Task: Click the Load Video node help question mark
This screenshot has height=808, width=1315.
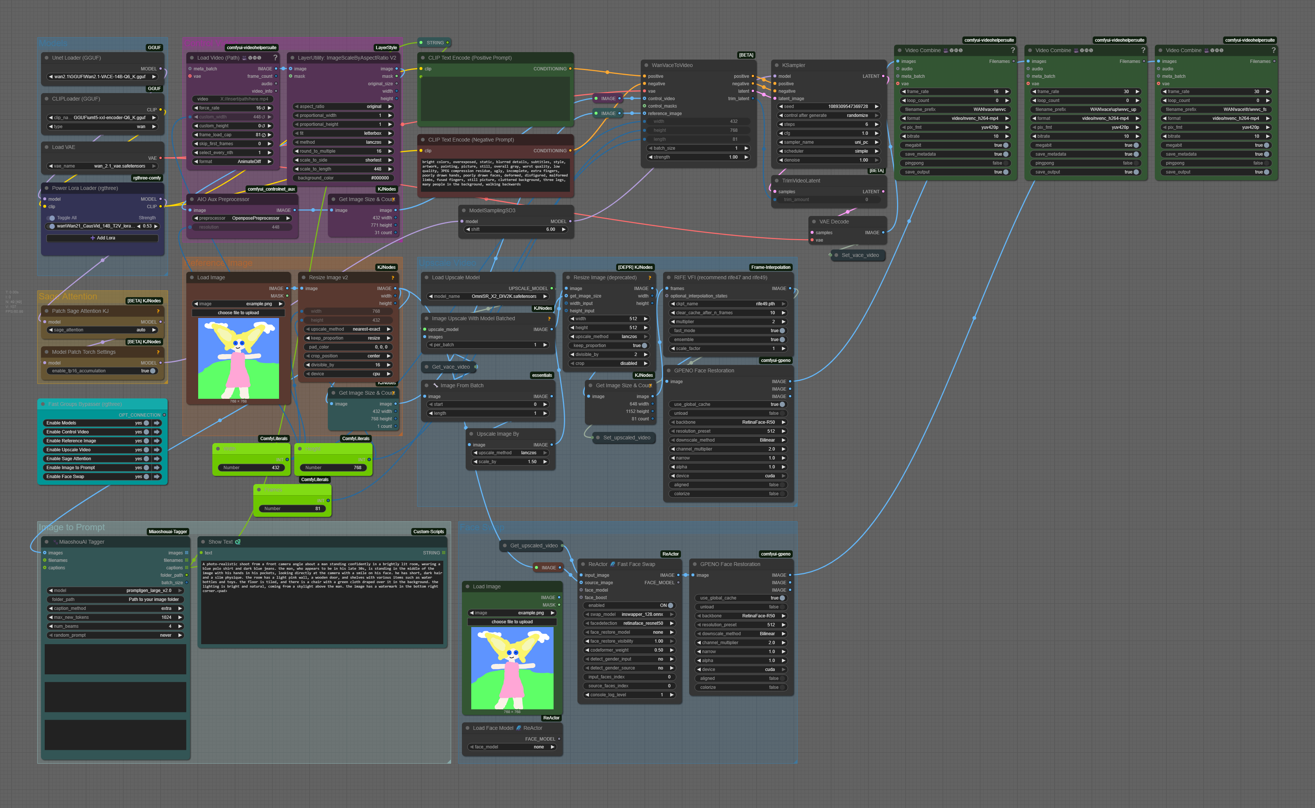Action: tap(275, 58)
